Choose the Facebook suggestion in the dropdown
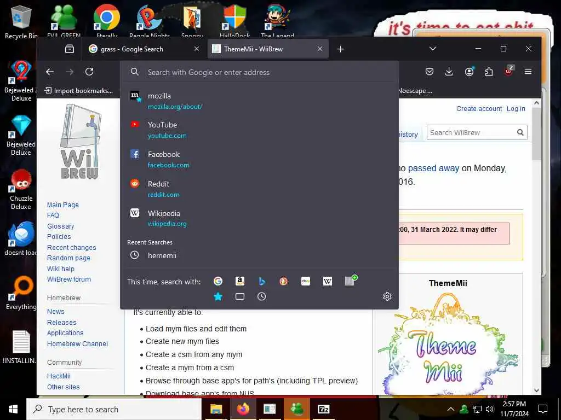The width and height of the screenshot is (561, 420). [259, 160]
